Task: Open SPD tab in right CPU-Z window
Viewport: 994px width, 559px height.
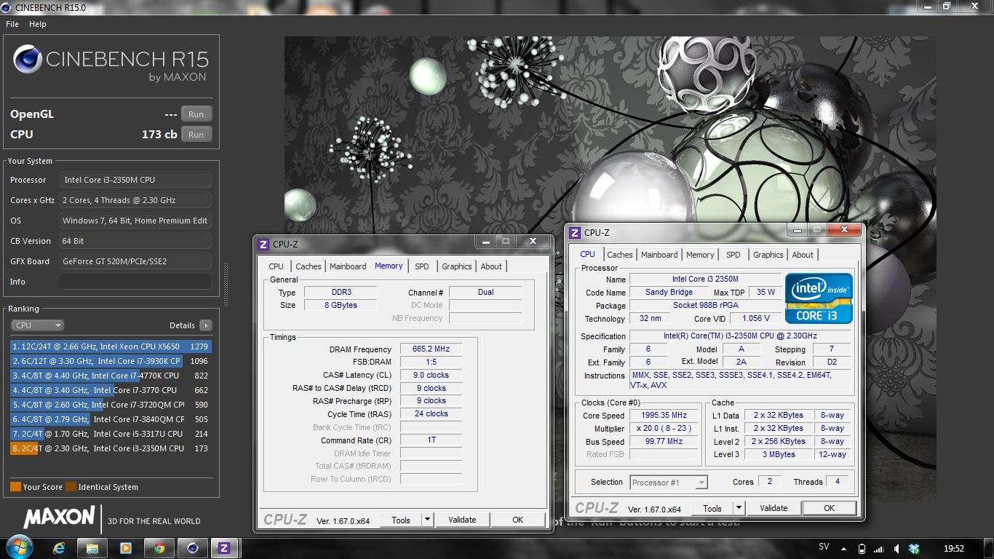Action: click(733, 255)
